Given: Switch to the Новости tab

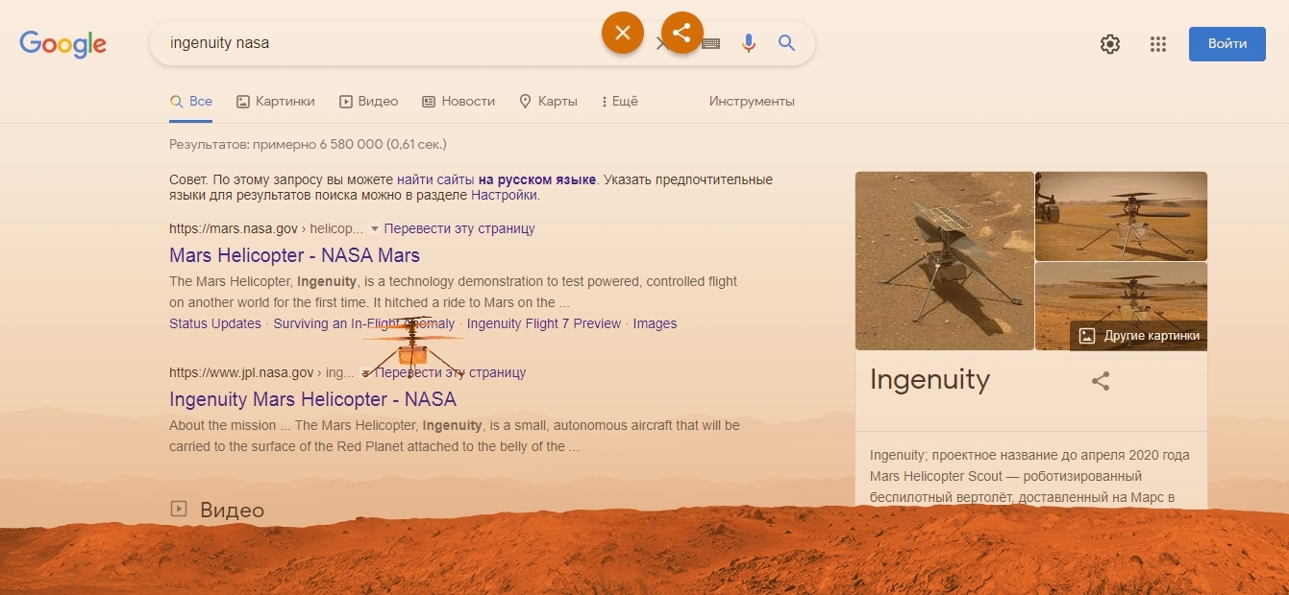Looking at the screenshot, I should coord(459,101).
